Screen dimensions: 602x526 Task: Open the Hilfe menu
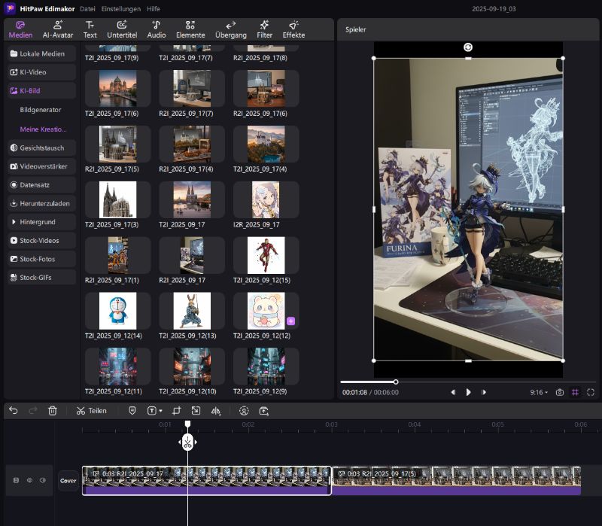(x=154, y=9)
